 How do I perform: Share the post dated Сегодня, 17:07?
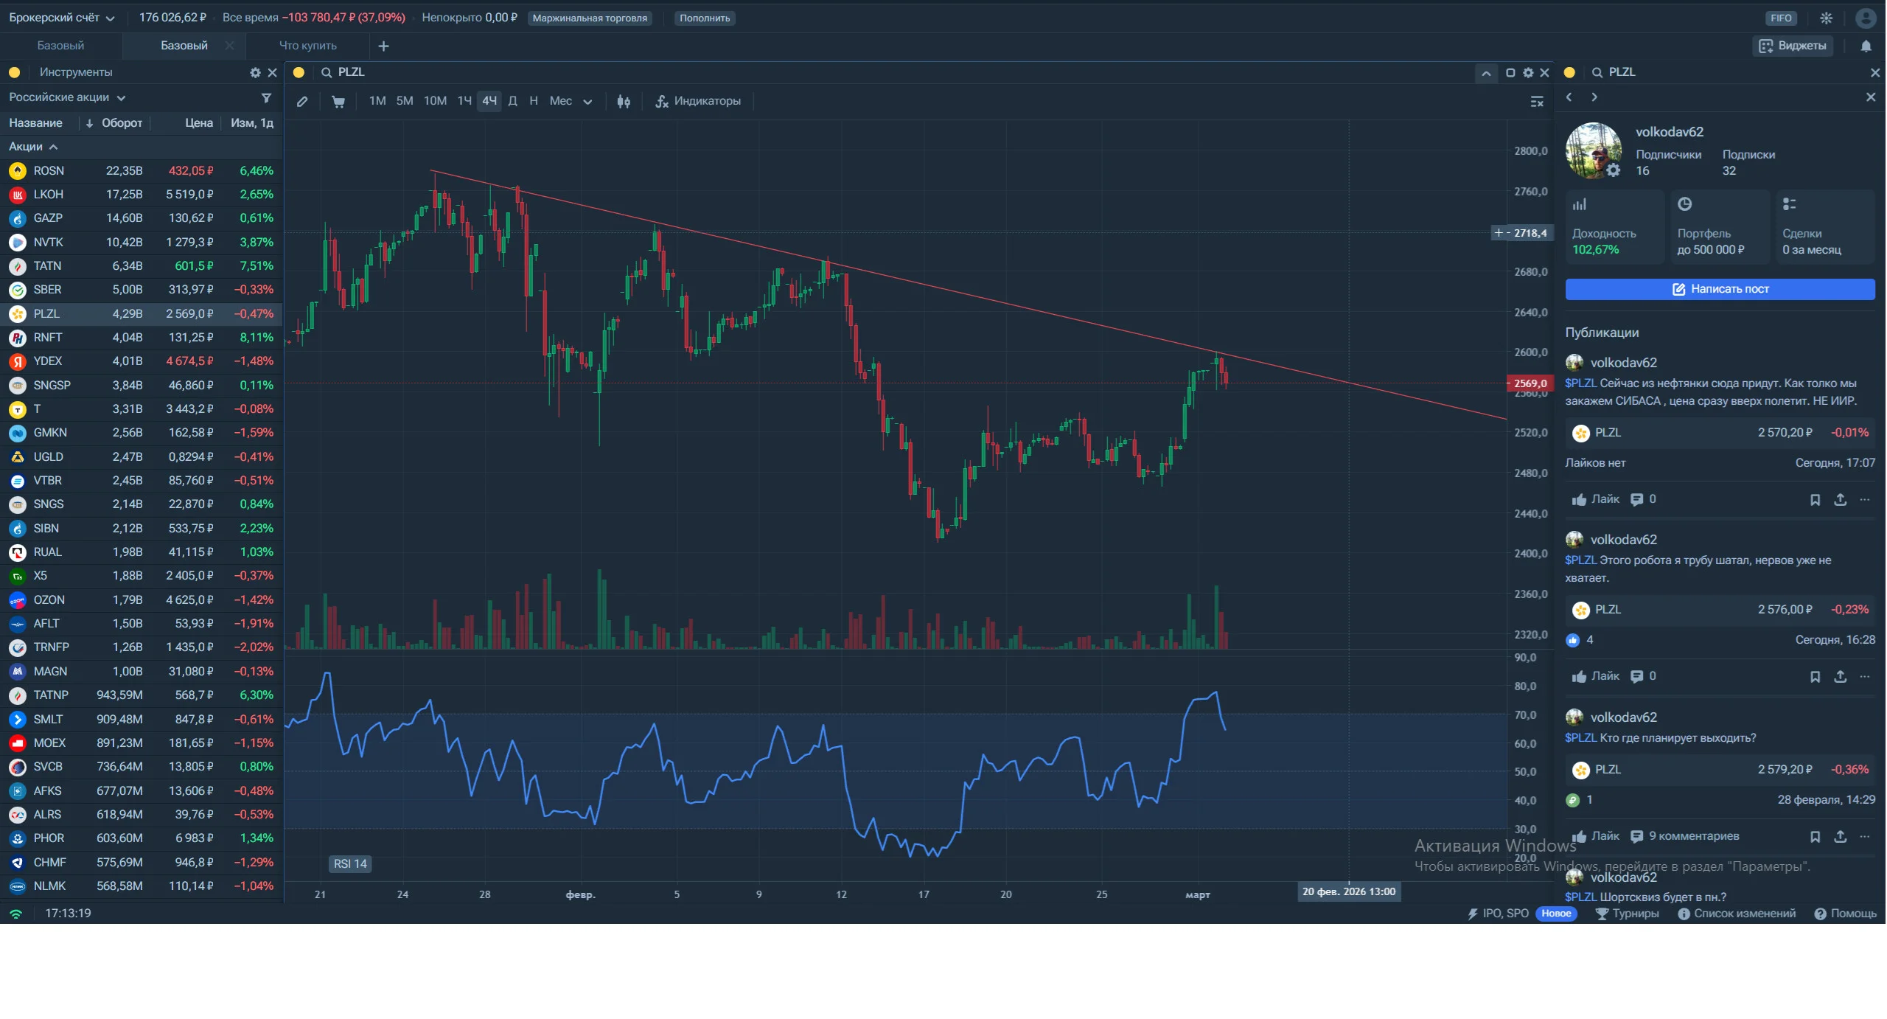tap(1841, 499)
